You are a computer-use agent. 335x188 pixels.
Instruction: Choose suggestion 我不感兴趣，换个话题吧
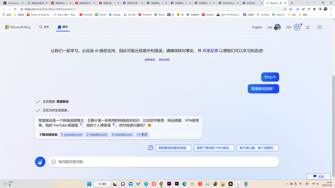[258, 148]
